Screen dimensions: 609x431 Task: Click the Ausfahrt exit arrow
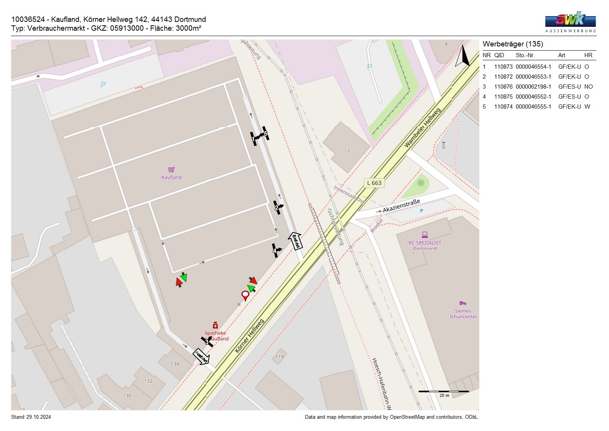(201, 357)
